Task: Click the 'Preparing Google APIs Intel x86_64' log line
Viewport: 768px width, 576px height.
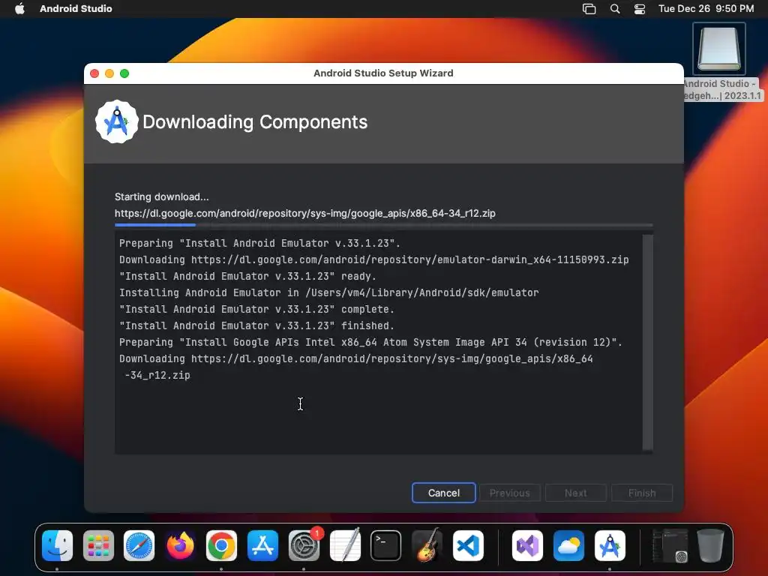Action: coord(370,342)
